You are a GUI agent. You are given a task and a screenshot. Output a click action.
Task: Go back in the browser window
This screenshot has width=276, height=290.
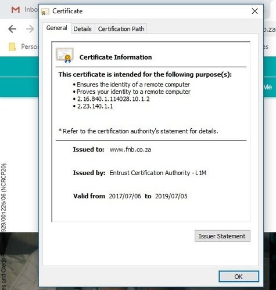click(12, 29)
